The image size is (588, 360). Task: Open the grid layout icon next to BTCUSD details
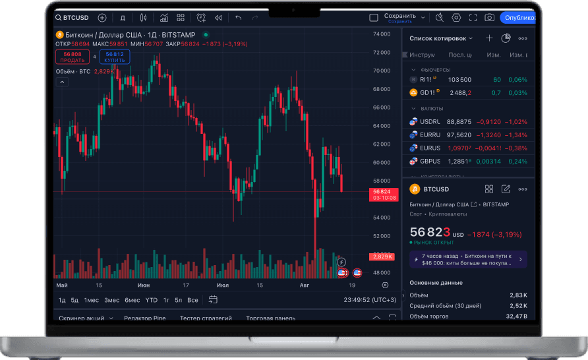click(x=489, y=189)
